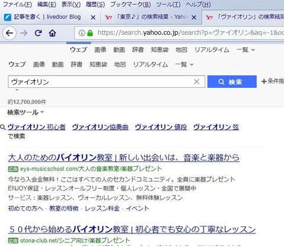284x247 pixels.
Task: Open related search ヴァイオリン 初心者
Action: (37, 127)
